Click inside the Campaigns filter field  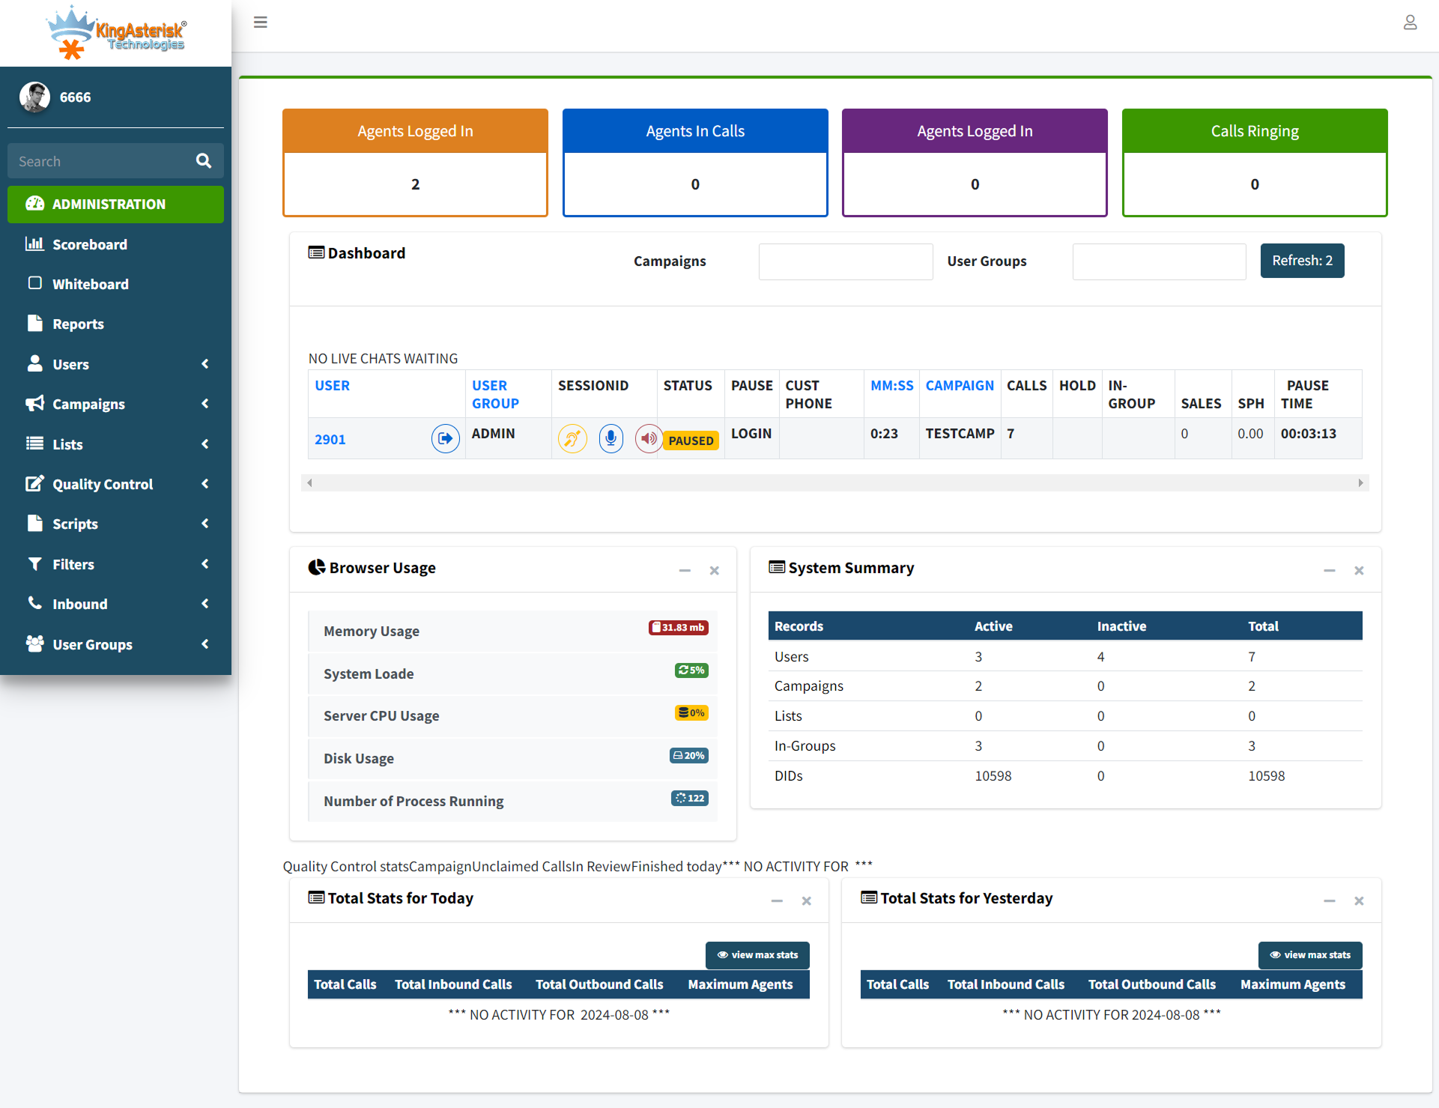click(x=845, y=261)
